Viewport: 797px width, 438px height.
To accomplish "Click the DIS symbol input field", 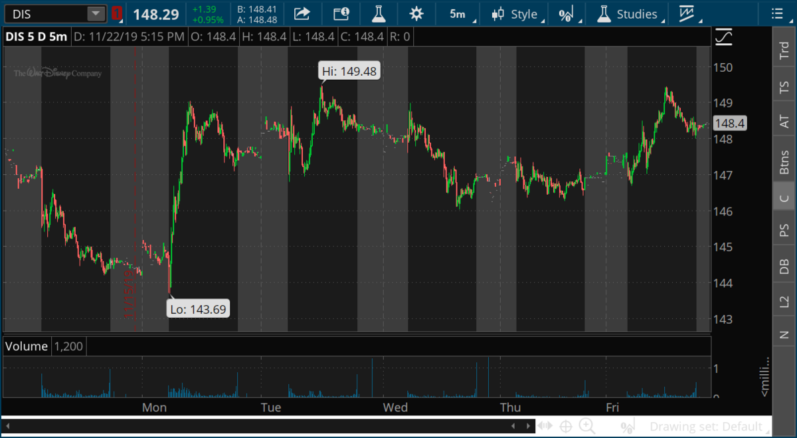I will pyautogui.click(x=46, y=13).
